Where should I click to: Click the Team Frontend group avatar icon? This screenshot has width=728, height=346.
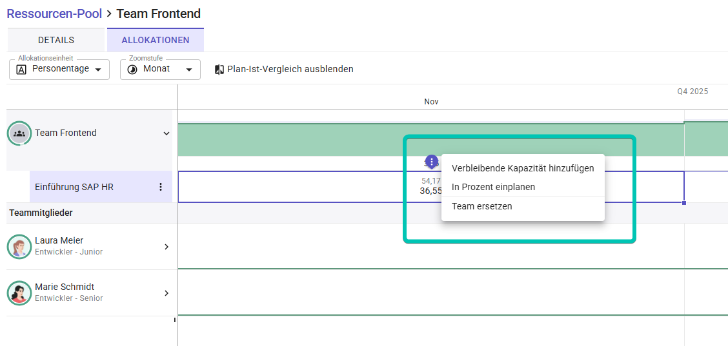19,133
